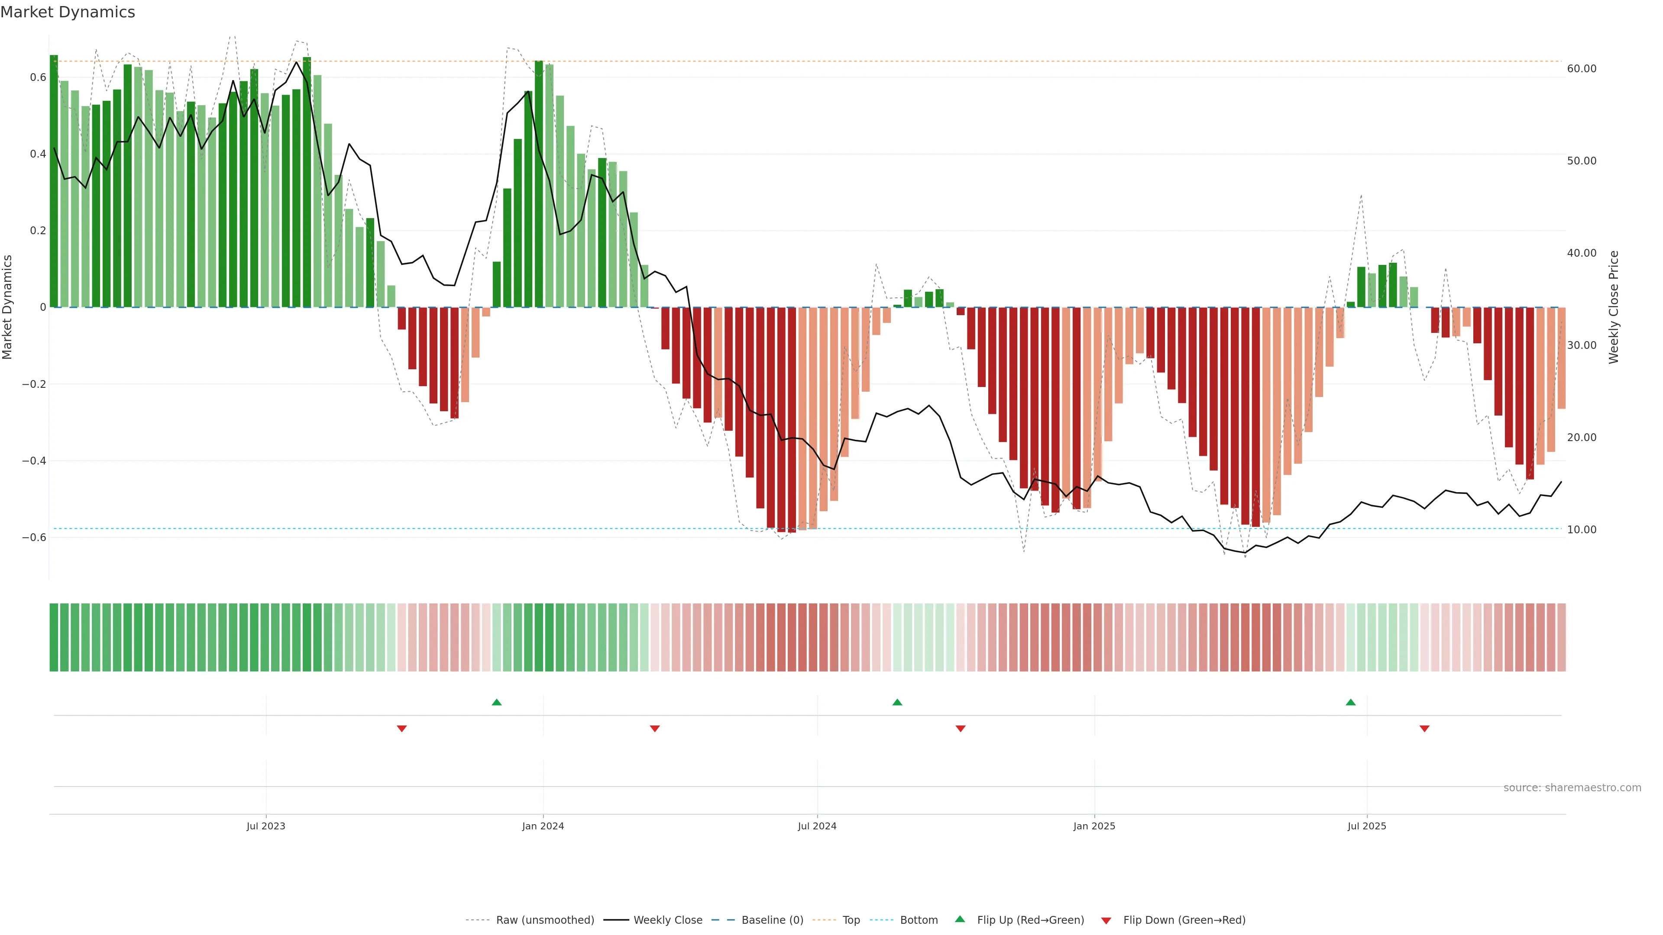Click the red Flip Down marker after Jan 2024
Viewport: 1663px width, 935px height.
[x=655, y=729]
